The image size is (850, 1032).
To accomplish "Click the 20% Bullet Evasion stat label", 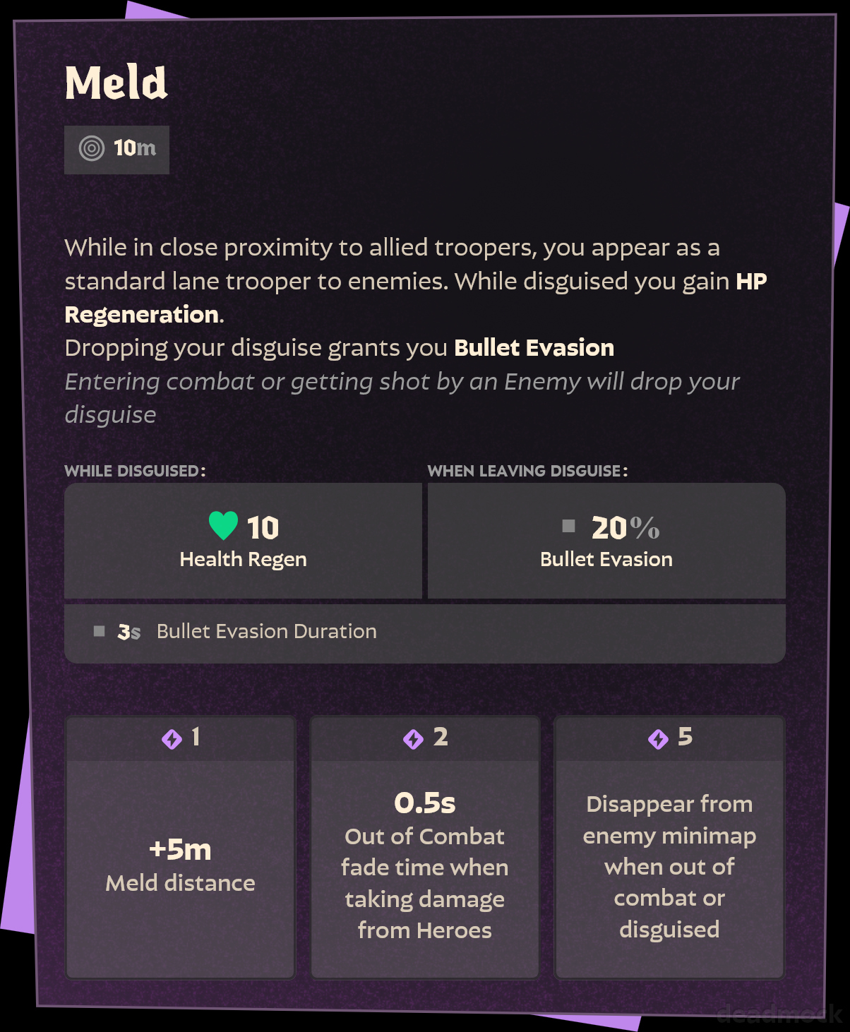I will (606, 560).
